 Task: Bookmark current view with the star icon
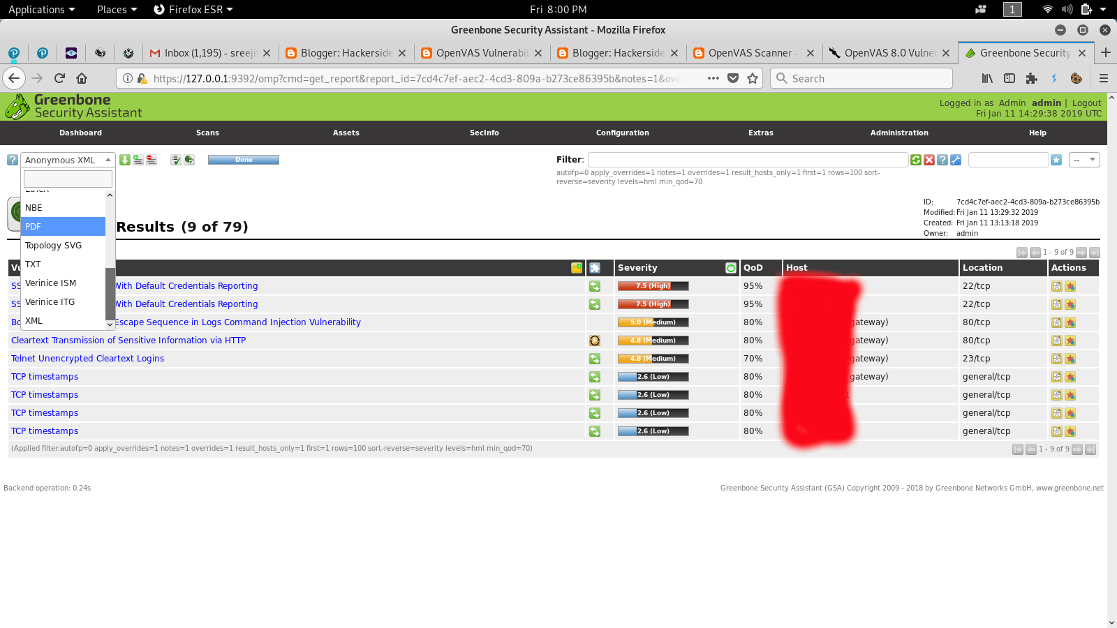click(x=1056, y=160)
